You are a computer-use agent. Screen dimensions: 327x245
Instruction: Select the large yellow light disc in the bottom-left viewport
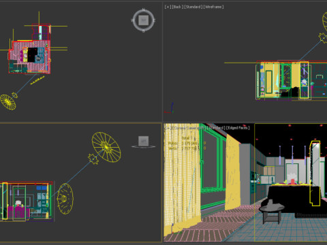click(106, 147)
